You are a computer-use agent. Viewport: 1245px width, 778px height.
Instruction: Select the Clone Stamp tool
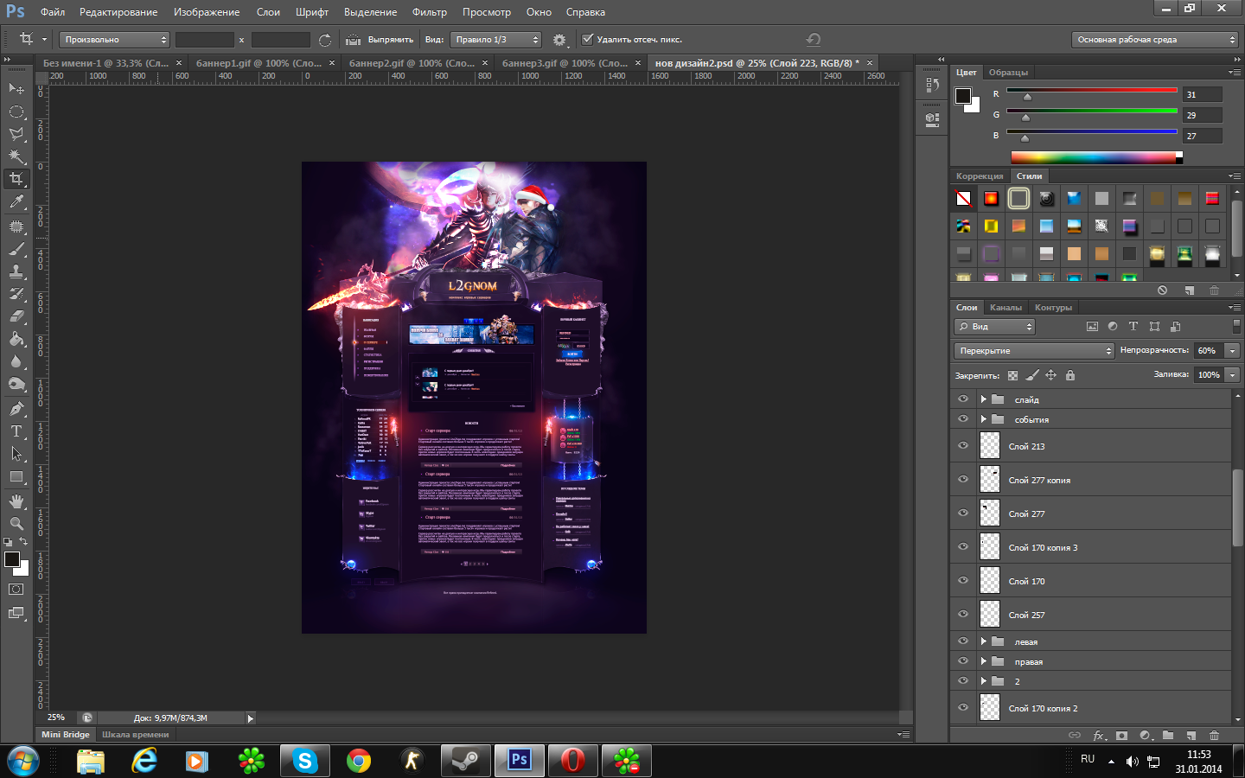coord(16,271)
